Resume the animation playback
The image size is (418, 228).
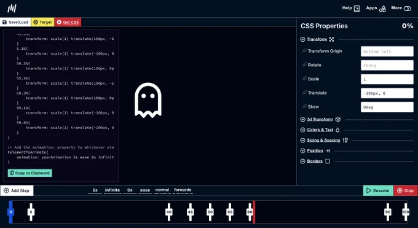[378, 191]
